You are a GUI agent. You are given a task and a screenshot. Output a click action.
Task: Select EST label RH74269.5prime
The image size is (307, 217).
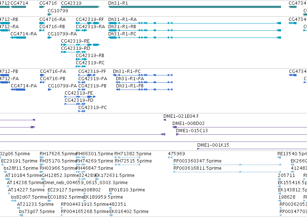(x=95, y=161)
